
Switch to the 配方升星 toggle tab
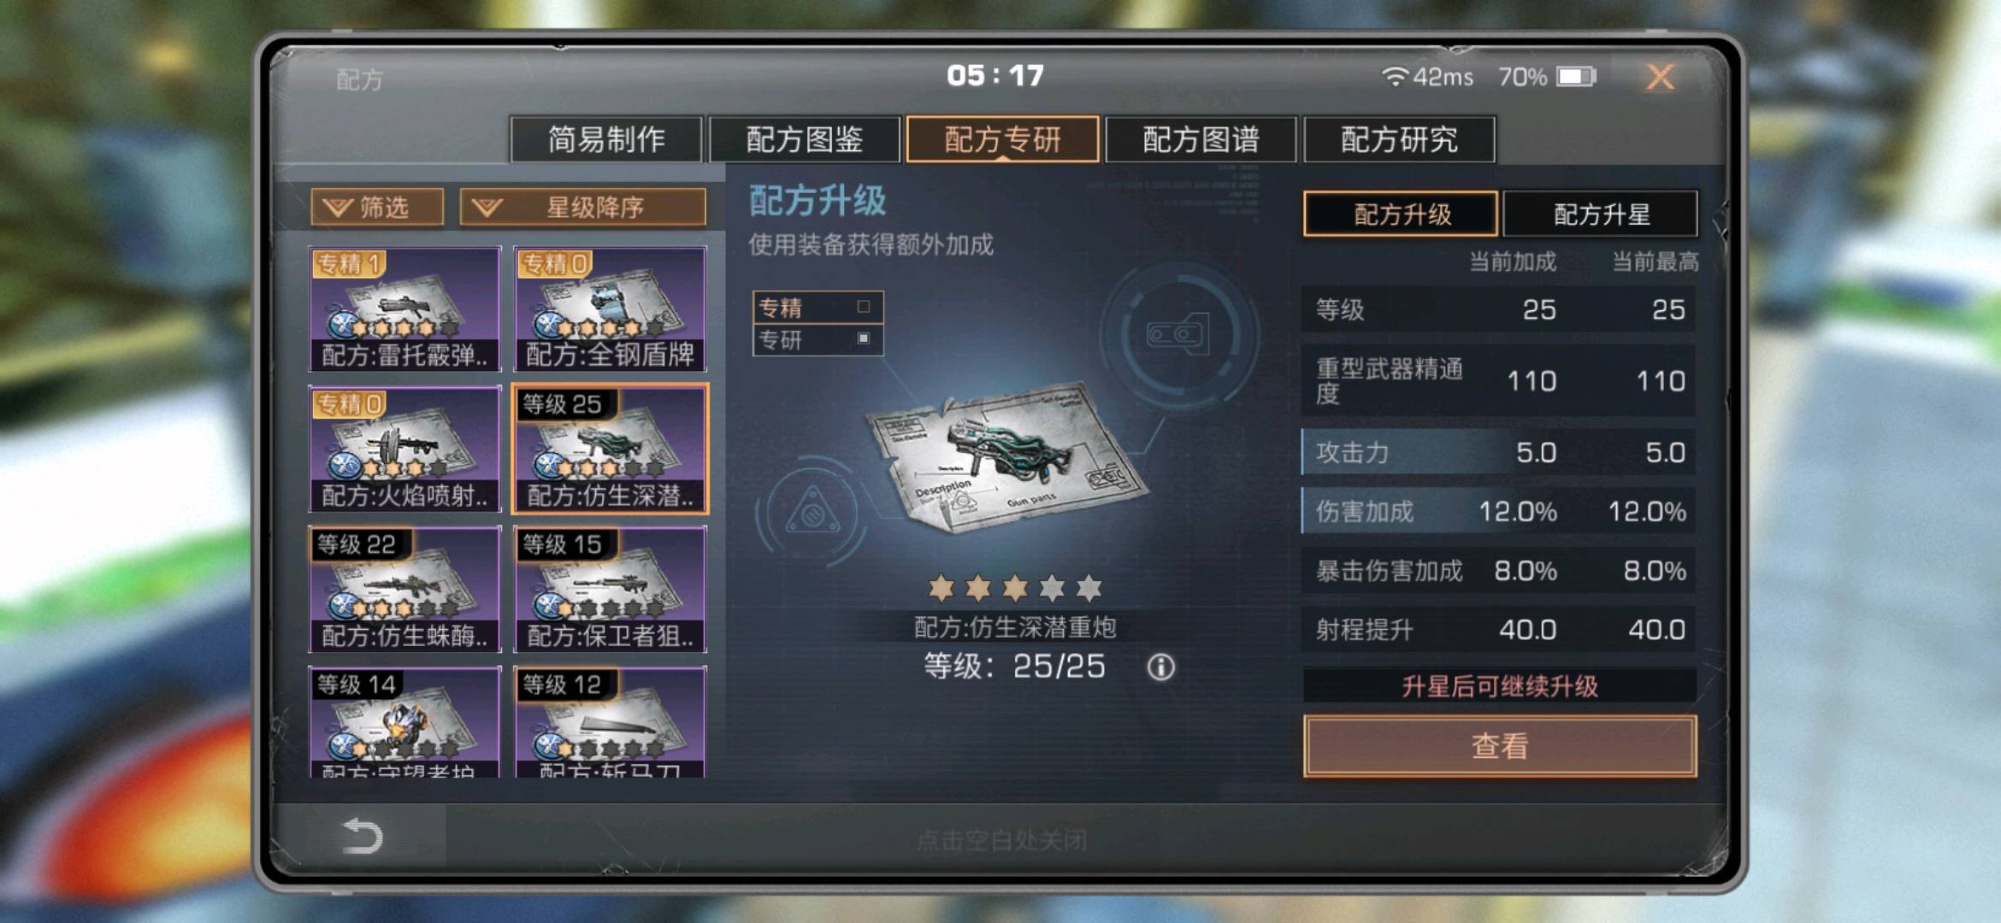pos(1600,214)
